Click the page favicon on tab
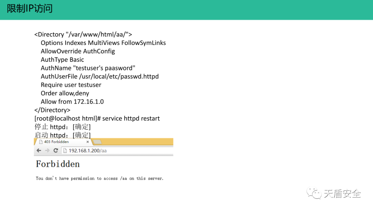This screenshot has height=210, width=373. pos(41,142)
